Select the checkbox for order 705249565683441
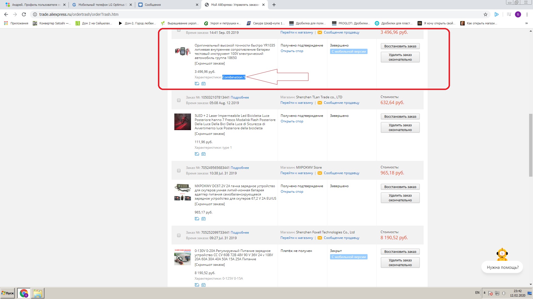Screen dimensions: 533x299 tap(179, 171)
